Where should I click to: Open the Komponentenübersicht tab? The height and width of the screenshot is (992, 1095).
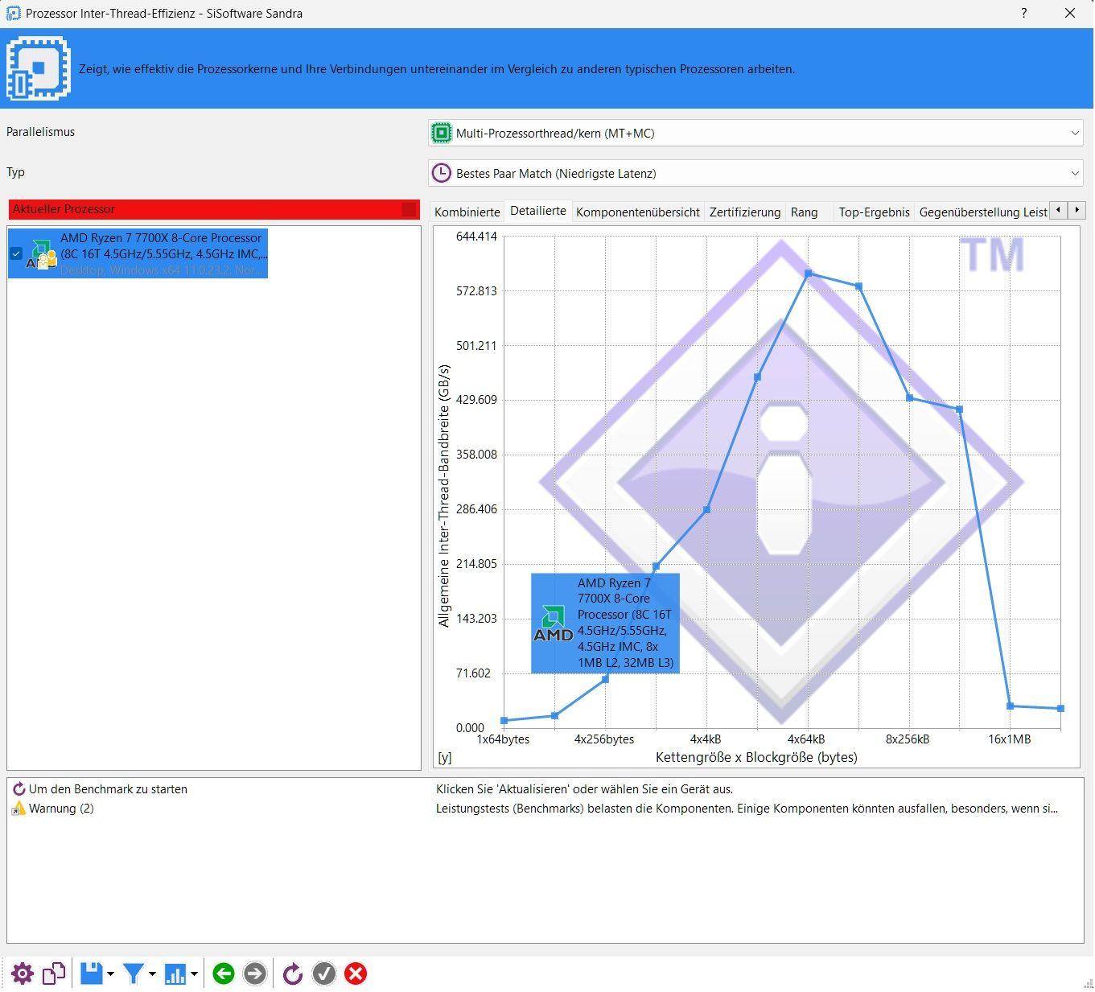(x=638, y=212)
